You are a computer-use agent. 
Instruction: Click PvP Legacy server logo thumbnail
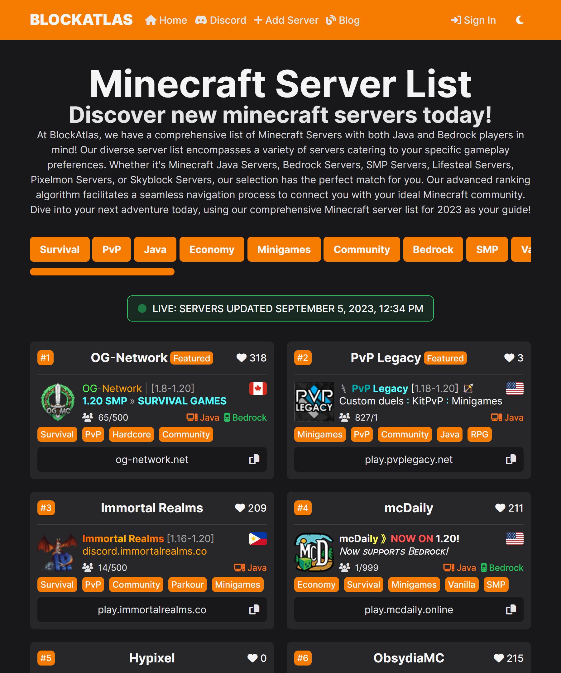pyautogui.click(x=314, y=402)
